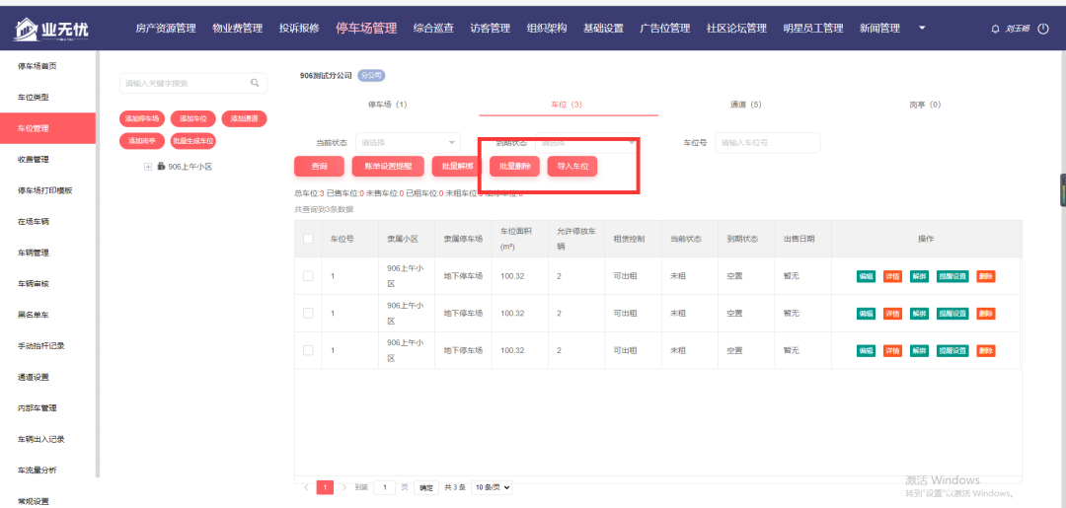Viewport: 1066px width, 508px height.
Task: Click the 分公司 badge
Action: 371,75
